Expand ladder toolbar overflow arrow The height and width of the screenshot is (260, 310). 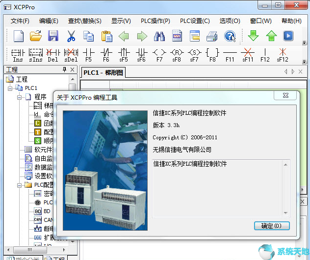pos(304,62)
